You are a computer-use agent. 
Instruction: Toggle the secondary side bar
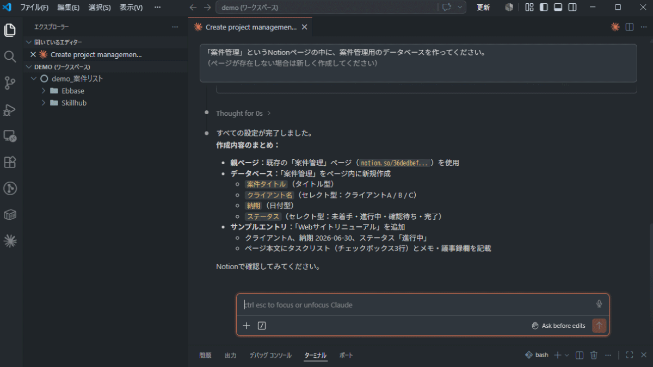(572, 8)
